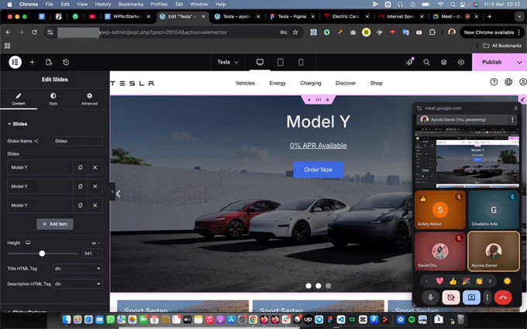The height and width of the screenshot is (329, 527).
Task: Open the Description HTML Tag dropdown
Action: [x=77, y=284]
